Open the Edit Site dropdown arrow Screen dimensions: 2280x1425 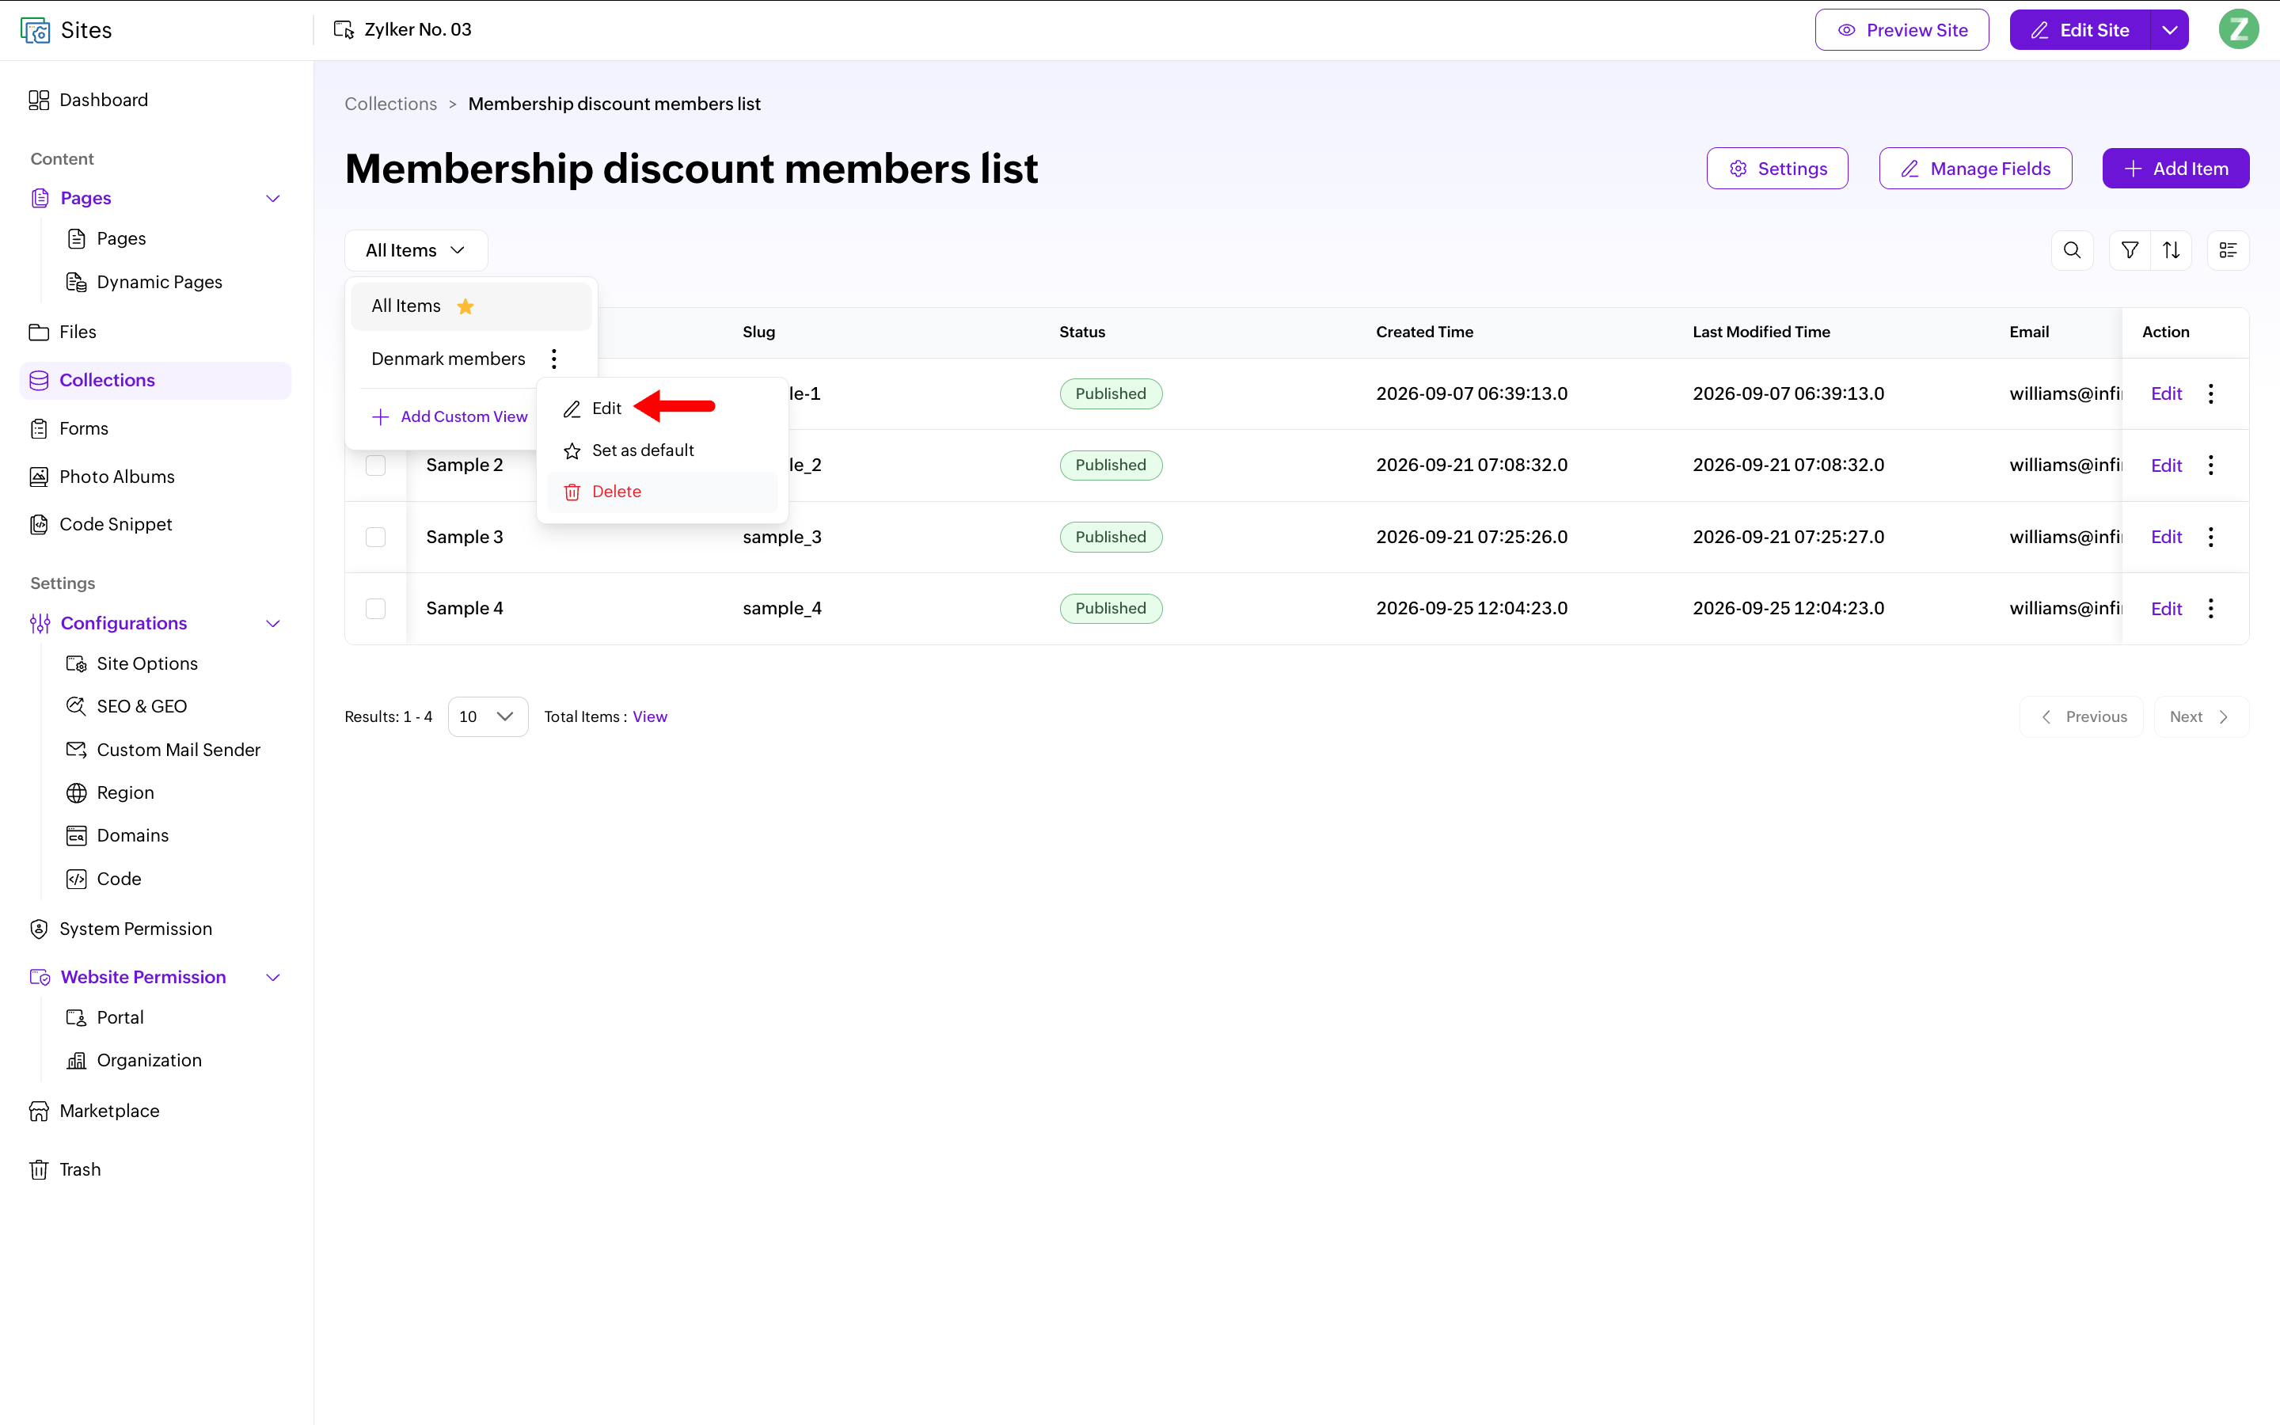[2170, 29]
